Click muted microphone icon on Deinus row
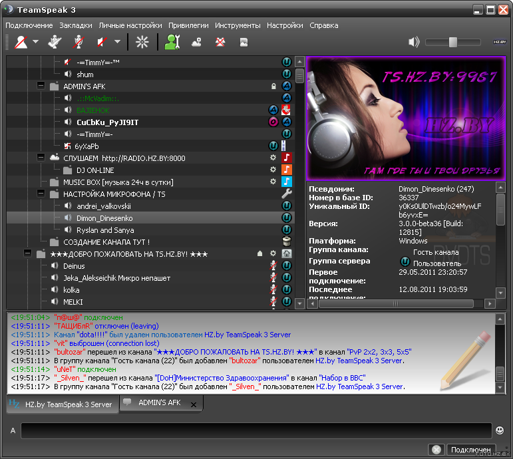513x459 pixels. 273,265
